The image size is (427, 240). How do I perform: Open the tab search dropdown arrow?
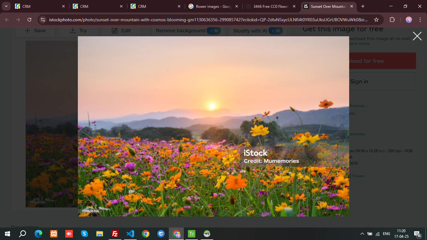(x=6, y=6)
